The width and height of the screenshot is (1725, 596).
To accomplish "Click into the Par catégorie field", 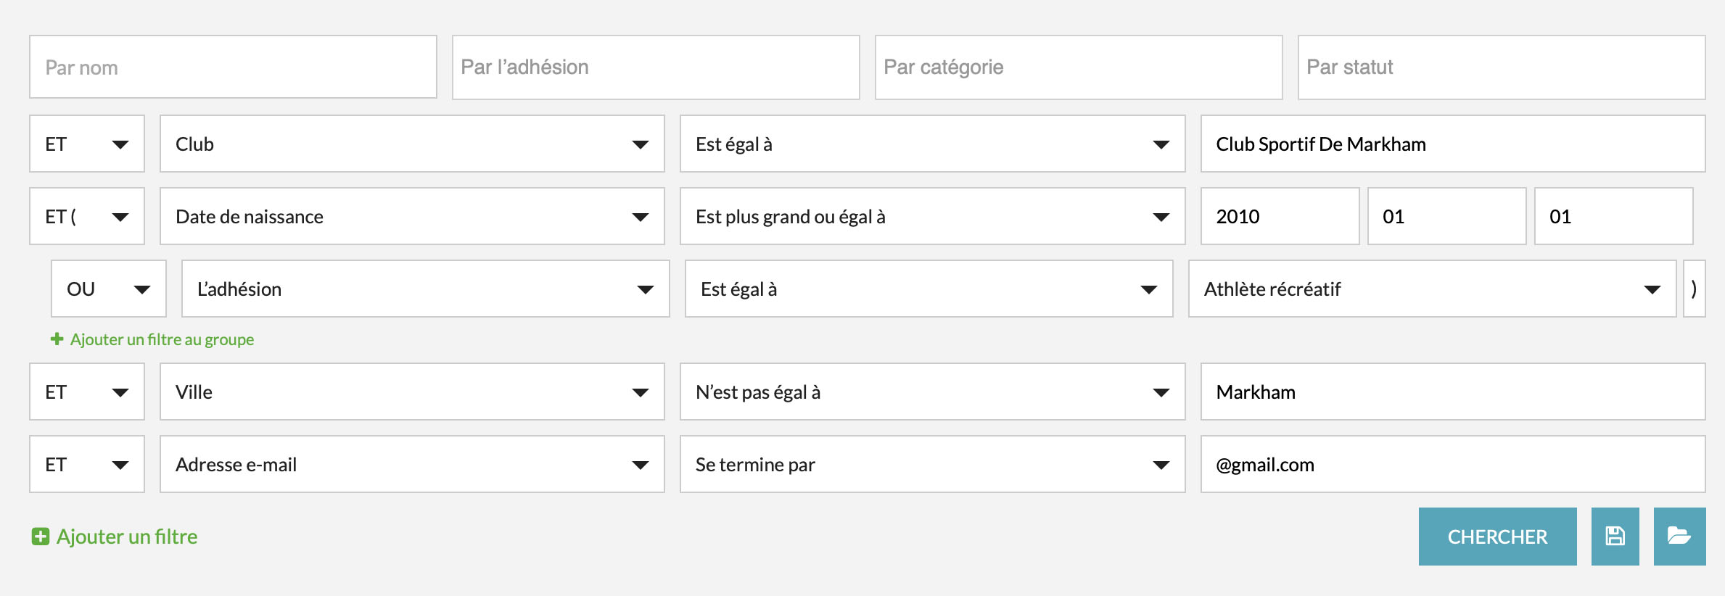I will click(1078, 67).
